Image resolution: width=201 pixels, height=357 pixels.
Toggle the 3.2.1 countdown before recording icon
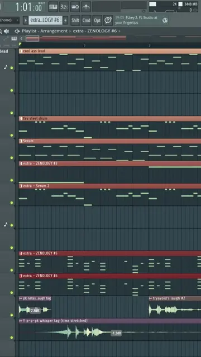pos(64,7)
